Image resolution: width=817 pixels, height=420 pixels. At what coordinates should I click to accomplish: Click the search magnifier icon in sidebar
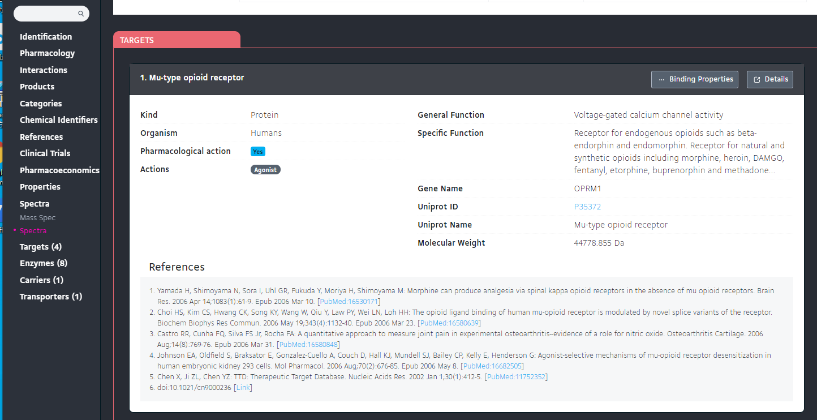[81, 14]
